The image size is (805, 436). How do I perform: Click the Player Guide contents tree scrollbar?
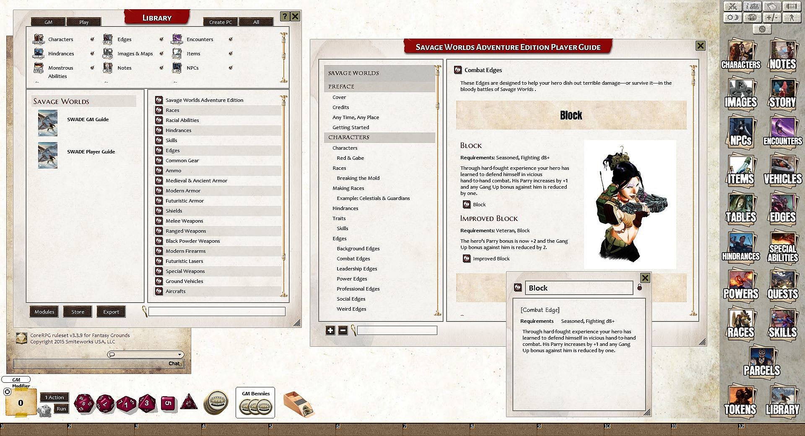pyautogui.click(x=437, y=190)
